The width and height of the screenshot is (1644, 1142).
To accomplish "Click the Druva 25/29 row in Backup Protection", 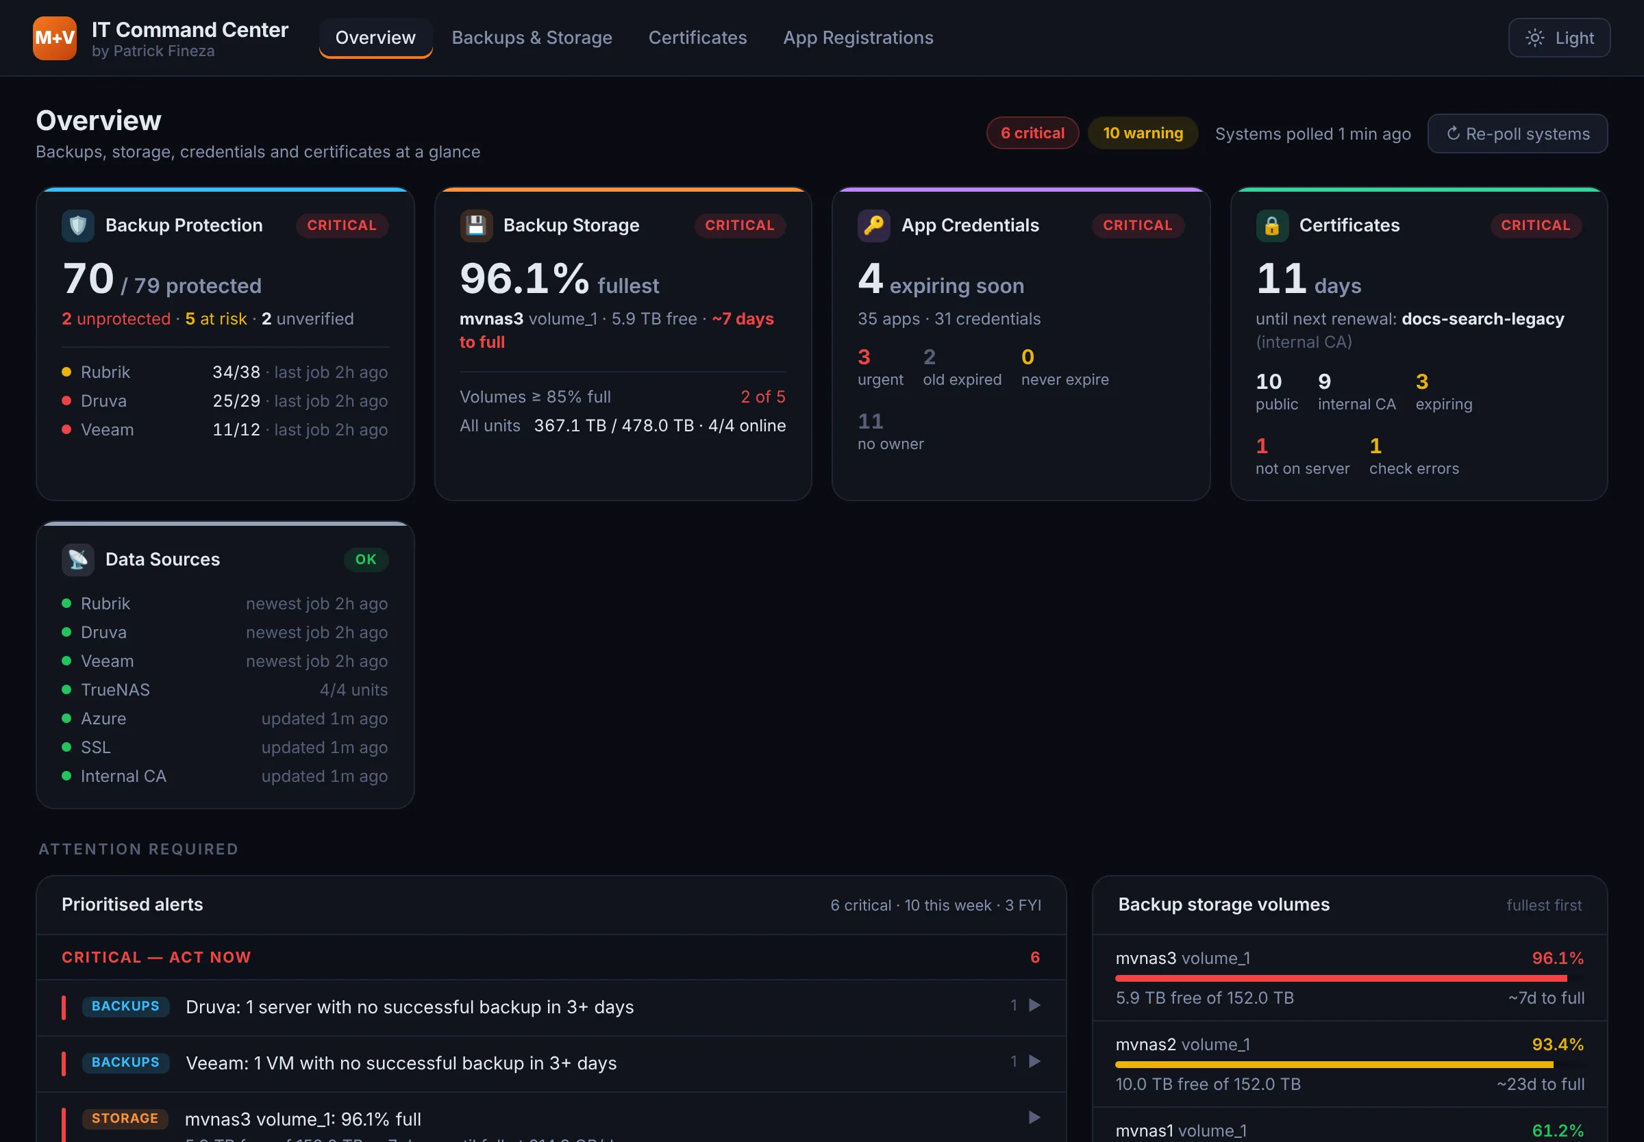I will pyautogui.click(x=225, y=401).
